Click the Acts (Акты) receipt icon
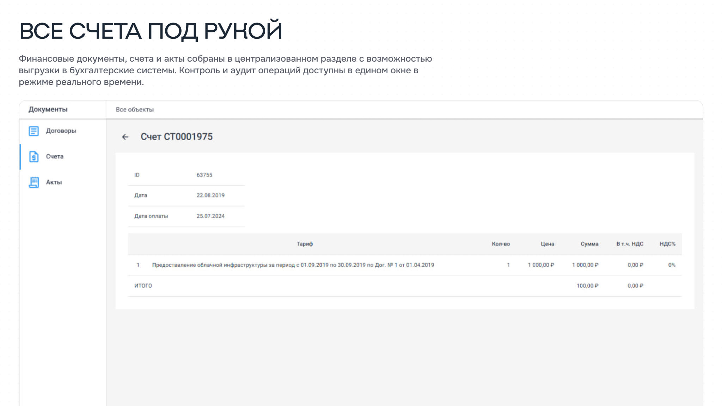 tap(34, 182)
